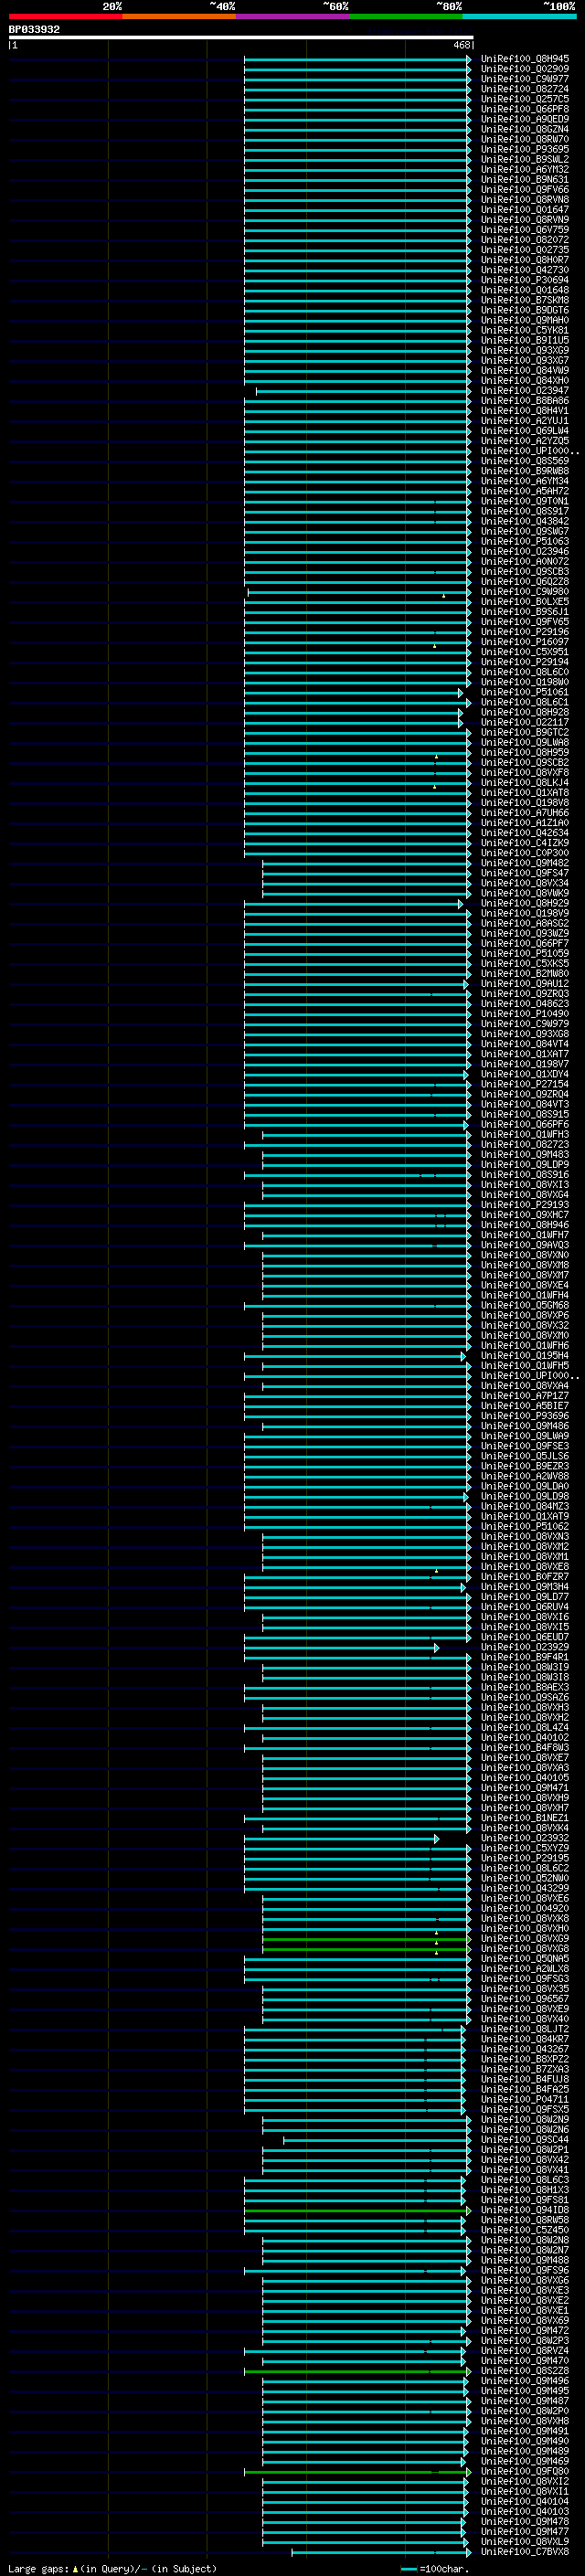Screen dimensions: 585x2576
Task: Click hit label UniRef100_Q6V759
Action: 525,230
